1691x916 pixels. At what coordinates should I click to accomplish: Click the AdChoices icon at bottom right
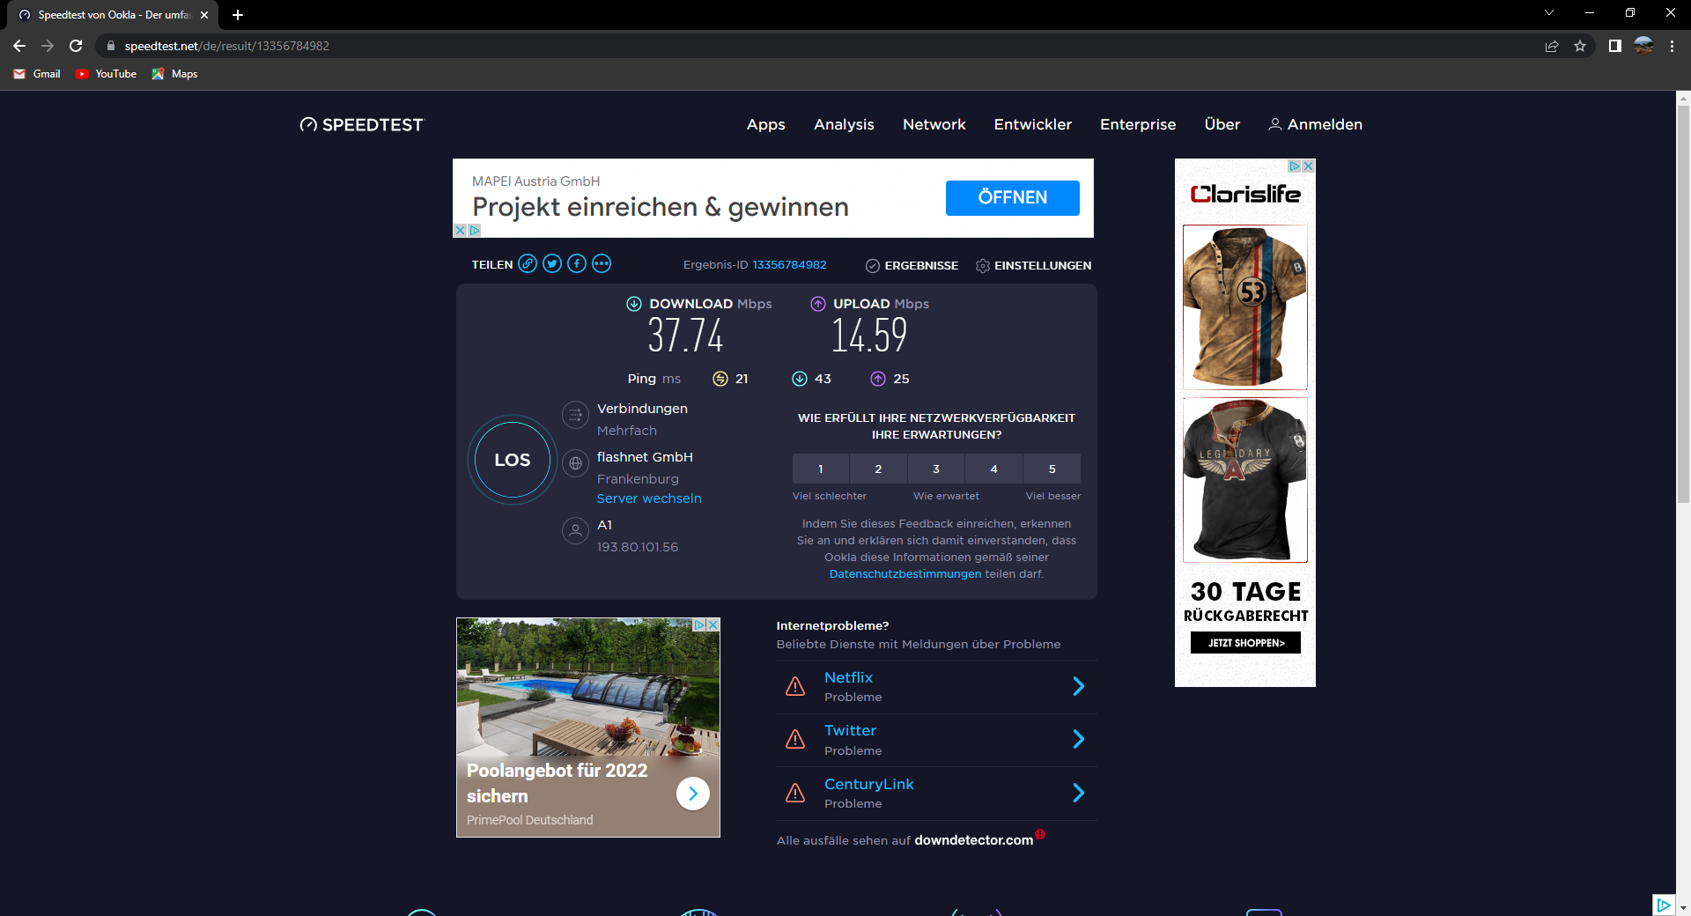point(1663,905)
